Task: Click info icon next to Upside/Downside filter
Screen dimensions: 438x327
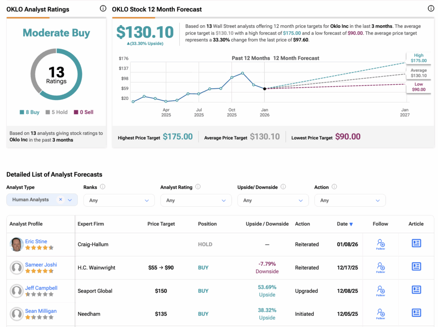Action: tap(283, 187)
